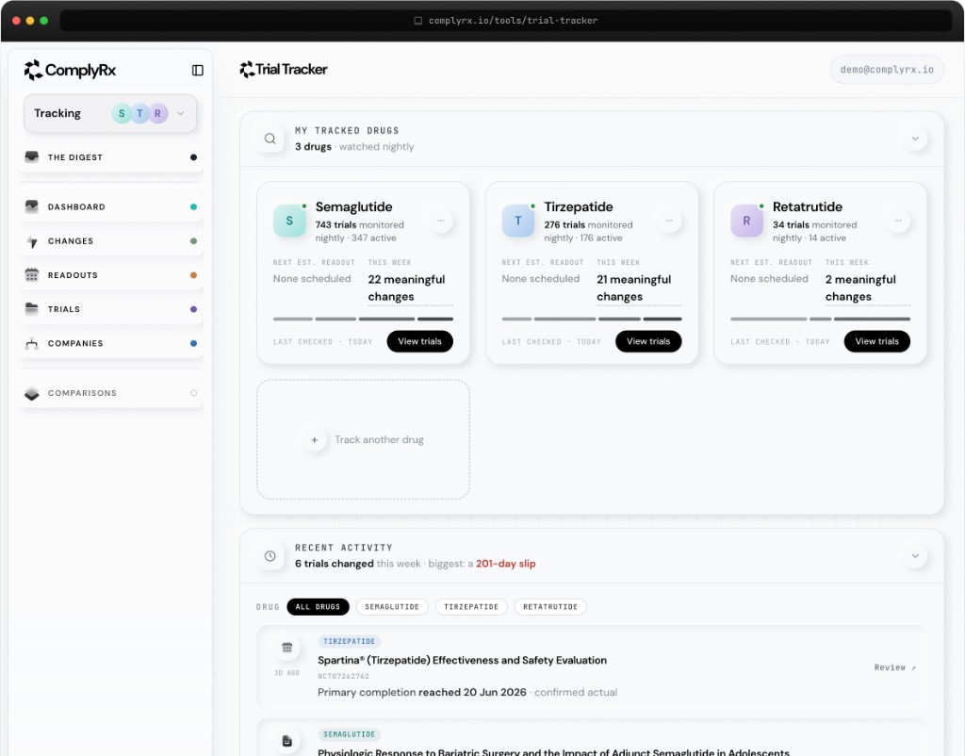
Task: Click the S badge in Tracking selector
Action: [x=122, y=113]
